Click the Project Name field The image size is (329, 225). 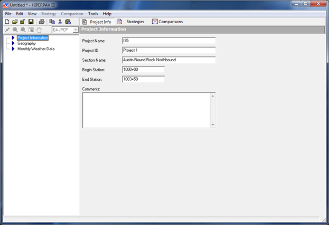168,41
